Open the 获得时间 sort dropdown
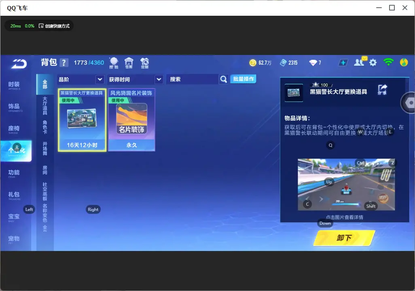Viewport: 415px width, 291px height. [x=135, y=79]
